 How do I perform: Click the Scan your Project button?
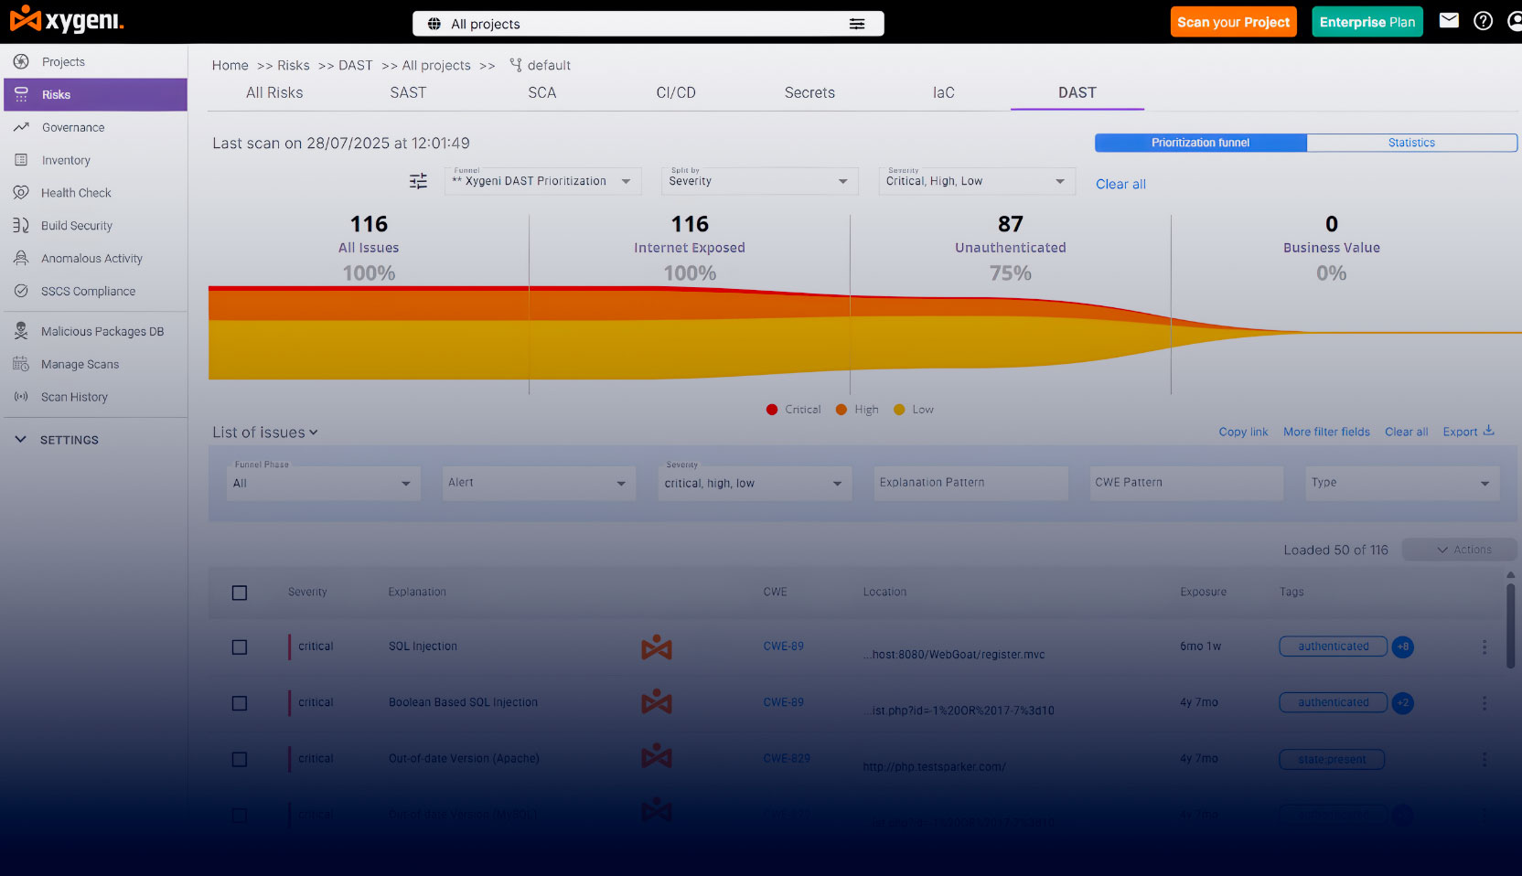(1233, 22)
